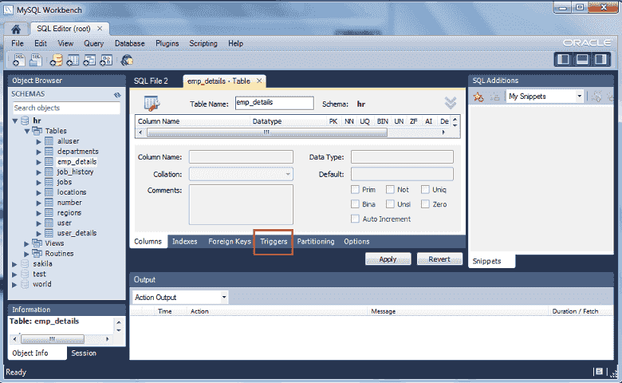Expand the departments table node
622x383 pixels.
[39, 152]
